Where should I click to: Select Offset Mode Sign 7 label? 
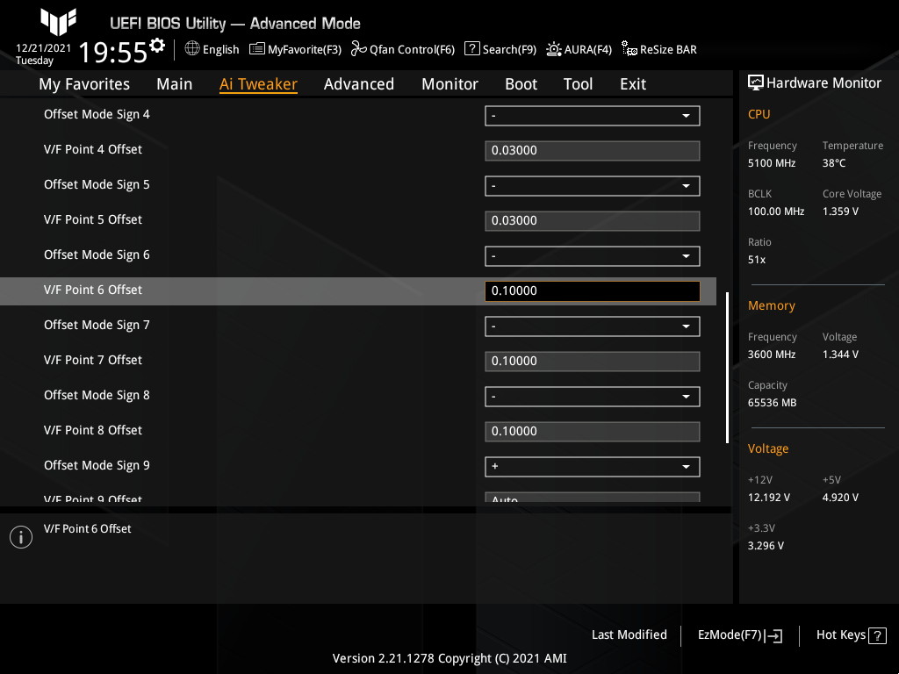(97, 326)
